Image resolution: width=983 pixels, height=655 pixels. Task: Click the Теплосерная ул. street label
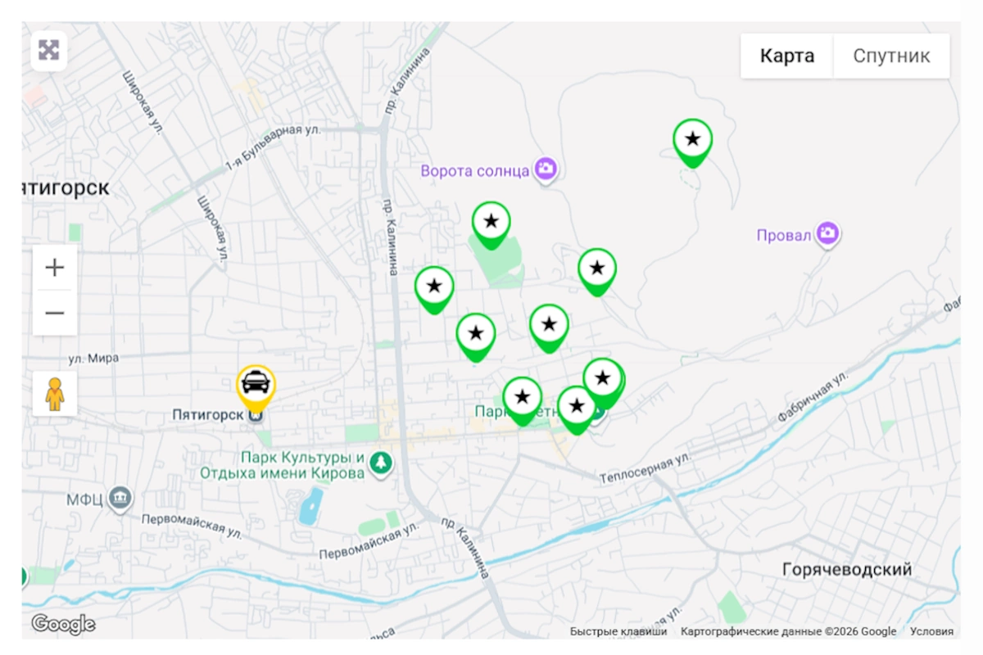click(646, 468)
